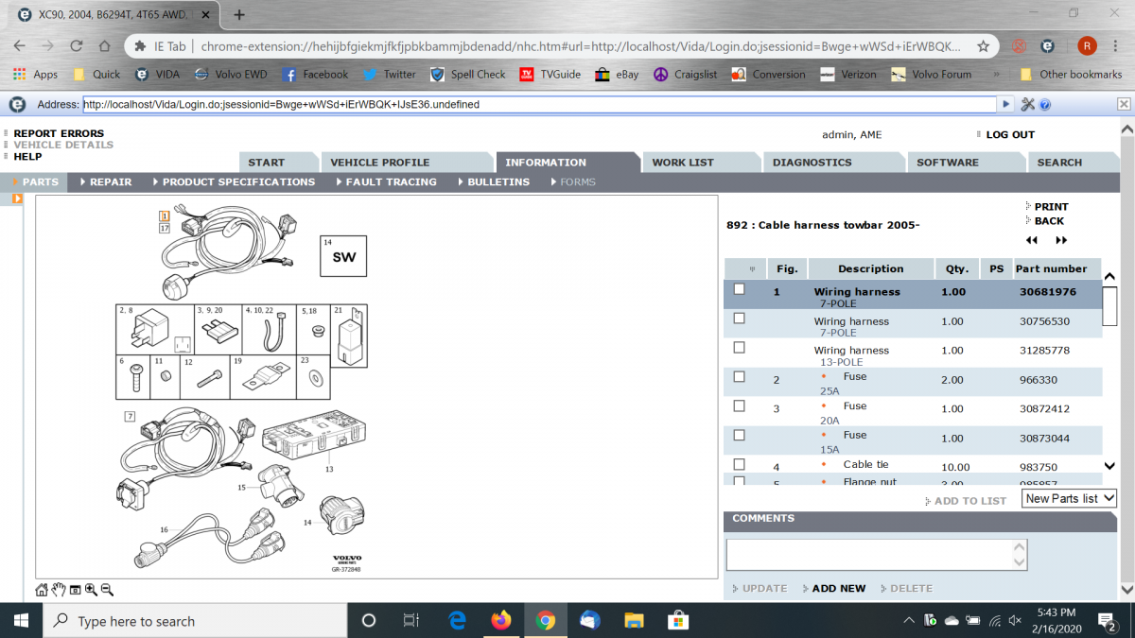Go to previous parts section arrow
The width and height of the screenshot is (1135, 638).
pos(1031,240)
